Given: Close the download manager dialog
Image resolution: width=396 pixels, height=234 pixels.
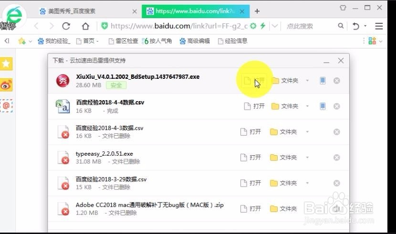Looking at the screenshot, I should click(341, 61).
